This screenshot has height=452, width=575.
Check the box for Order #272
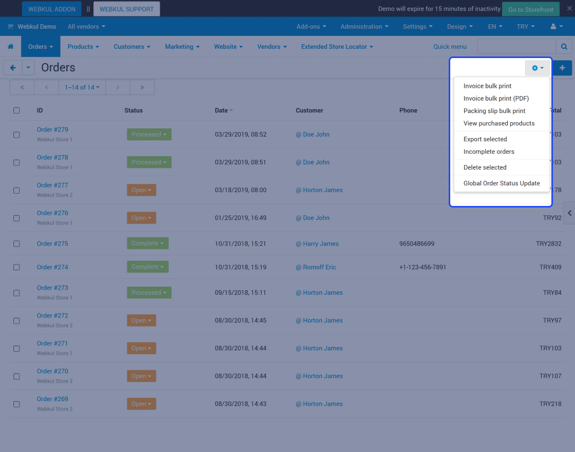click(x=16, y=321)
